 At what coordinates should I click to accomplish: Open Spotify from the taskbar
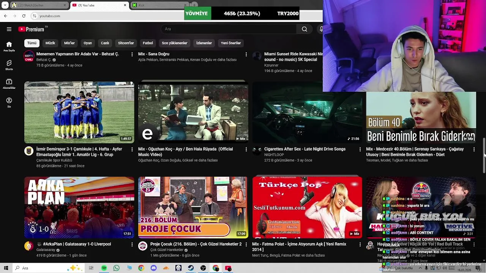tap(104, 268)
